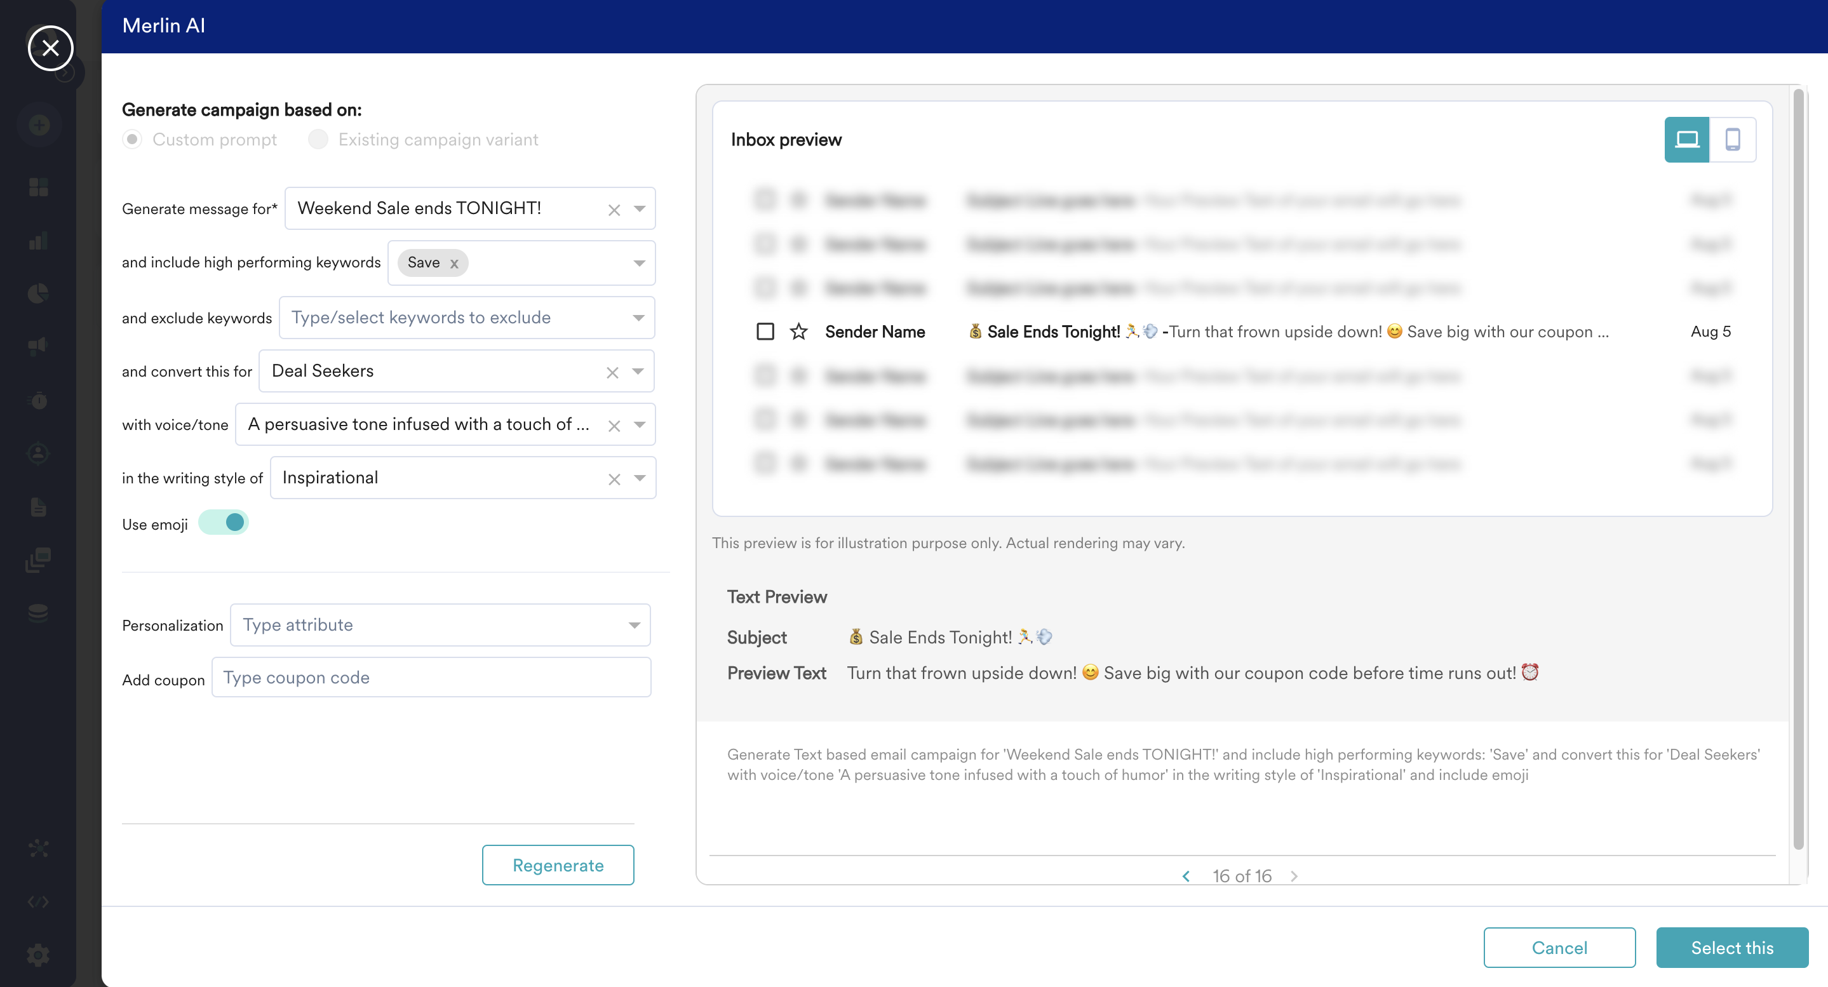1828x987 pixels.
Task: Remove the Save keyword chip
Action: tap(454, 263)
